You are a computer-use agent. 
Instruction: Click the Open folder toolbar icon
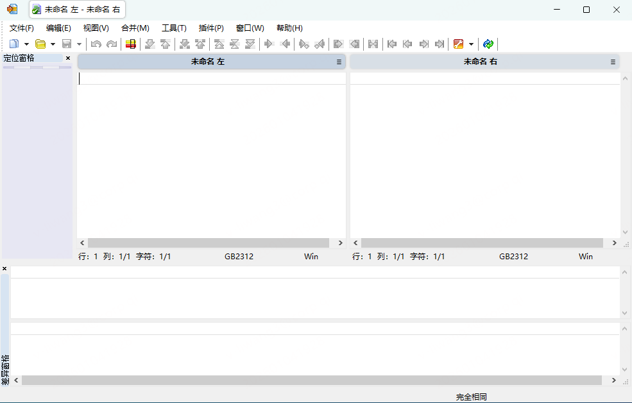pyautogui.click(x=40, y=44)
